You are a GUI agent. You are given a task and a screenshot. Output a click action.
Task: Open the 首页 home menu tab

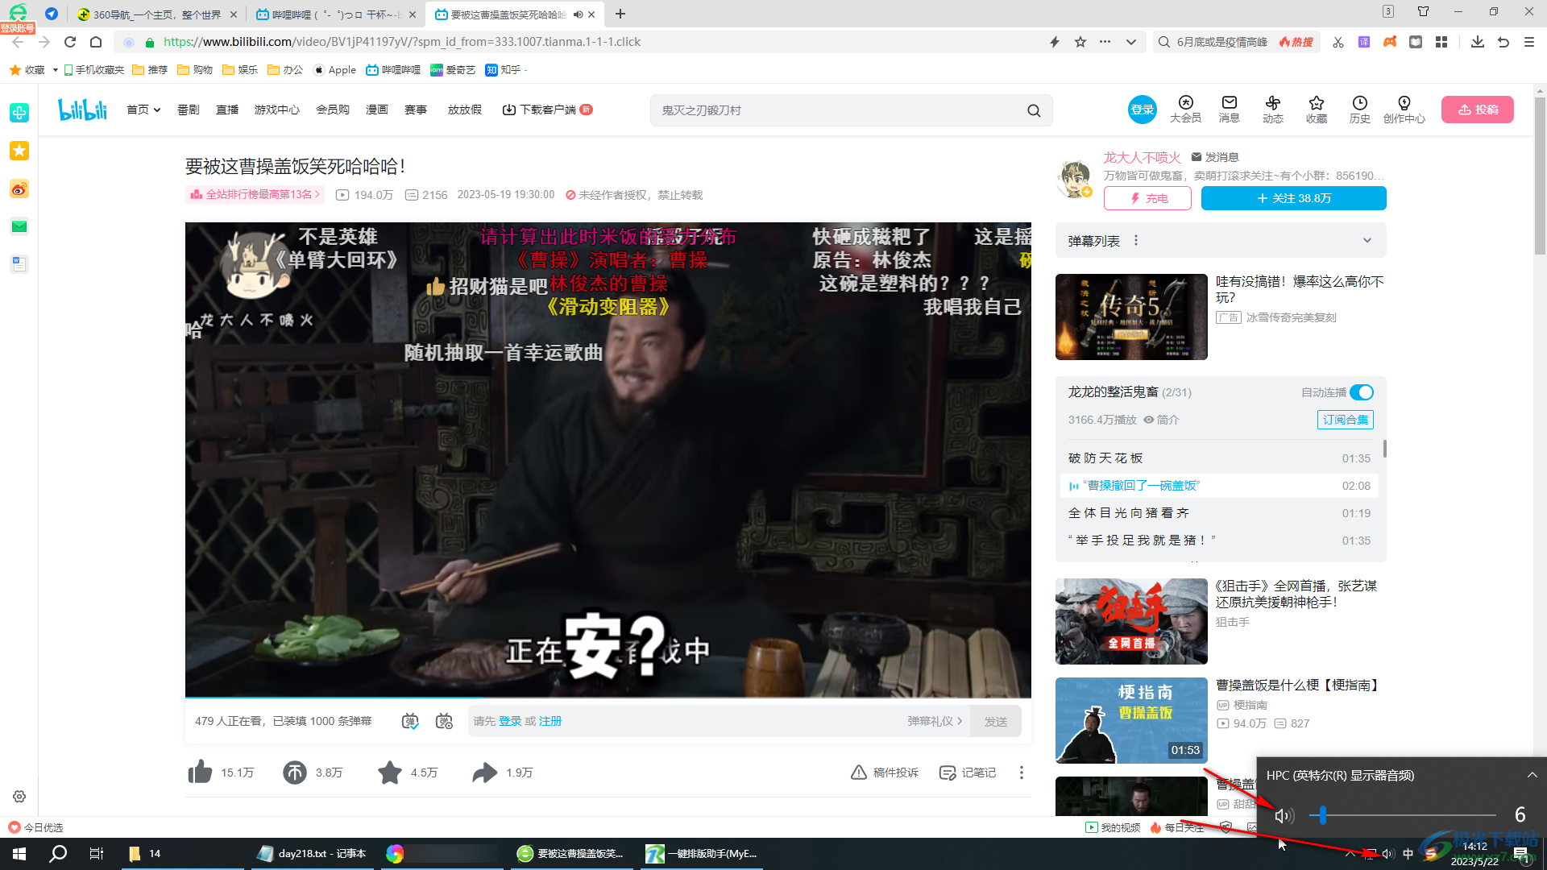[x=139, y=110]
